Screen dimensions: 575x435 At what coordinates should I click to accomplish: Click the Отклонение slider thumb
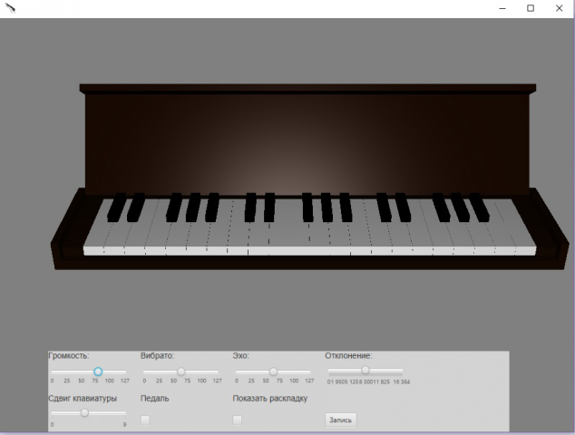(365, 370)
